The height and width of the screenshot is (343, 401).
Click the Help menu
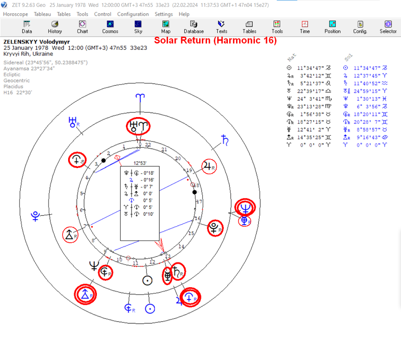[184, 14]
